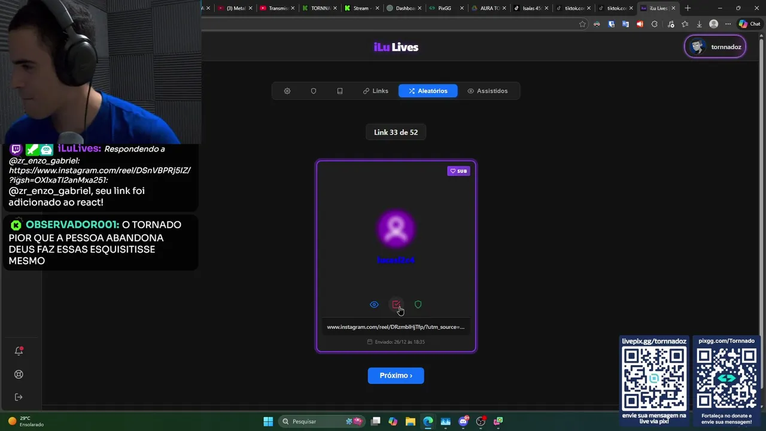Close the iLu Lives browser tab
Viewport: 766px width, 431px height.
(673, 8)
